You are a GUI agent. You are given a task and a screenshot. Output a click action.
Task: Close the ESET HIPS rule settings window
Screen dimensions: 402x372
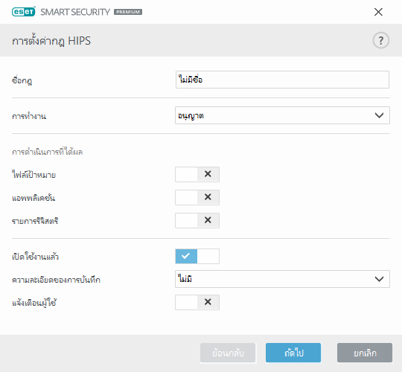click(x=378, y=12)
